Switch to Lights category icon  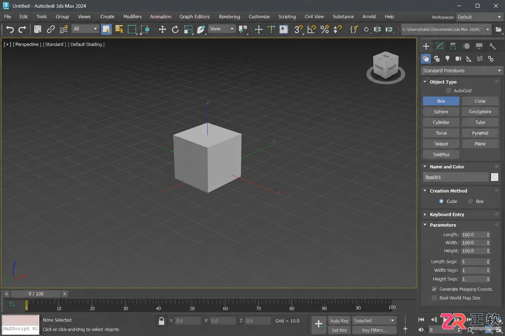[x=447, y=59]
